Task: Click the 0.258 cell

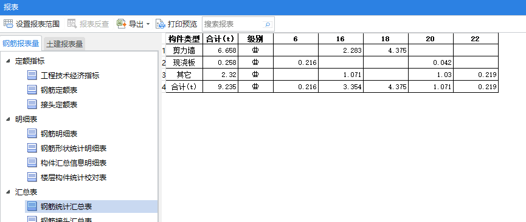Action: tap(220, 62)
